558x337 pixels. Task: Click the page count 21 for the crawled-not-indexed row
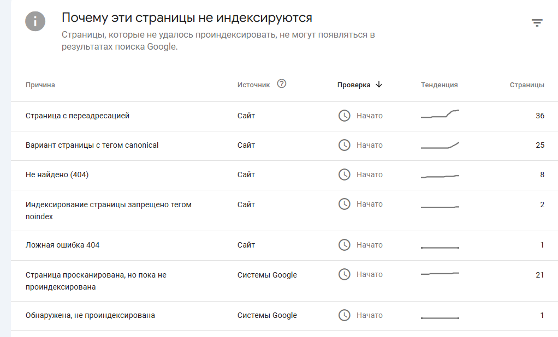pos(539,275)
